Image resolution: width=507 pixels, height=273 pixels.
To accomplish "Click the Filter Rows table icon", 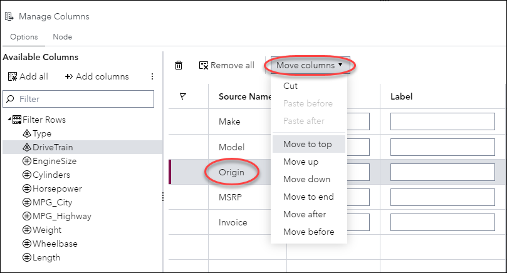I will pos(18,120).
